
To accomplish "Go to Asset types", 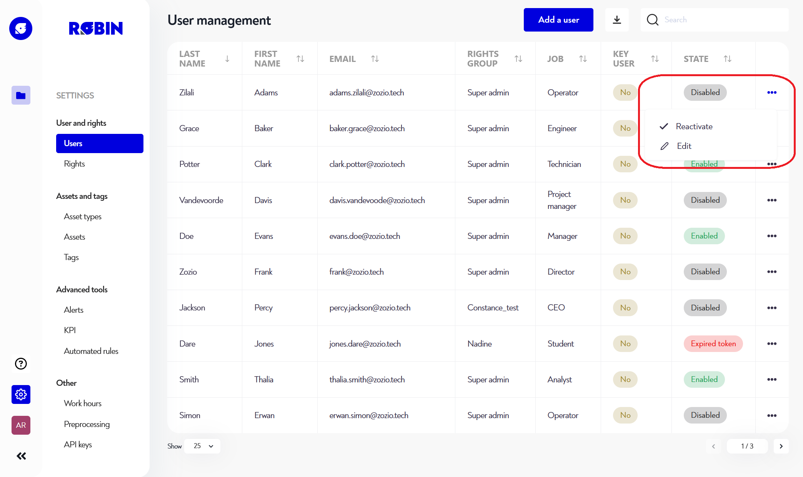I will 83,217.
